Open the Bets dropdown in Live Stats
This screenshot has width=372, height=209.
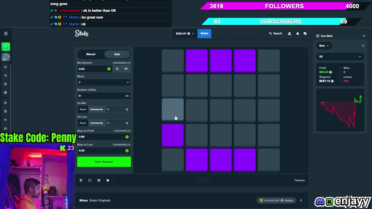[x=324, y=46]
